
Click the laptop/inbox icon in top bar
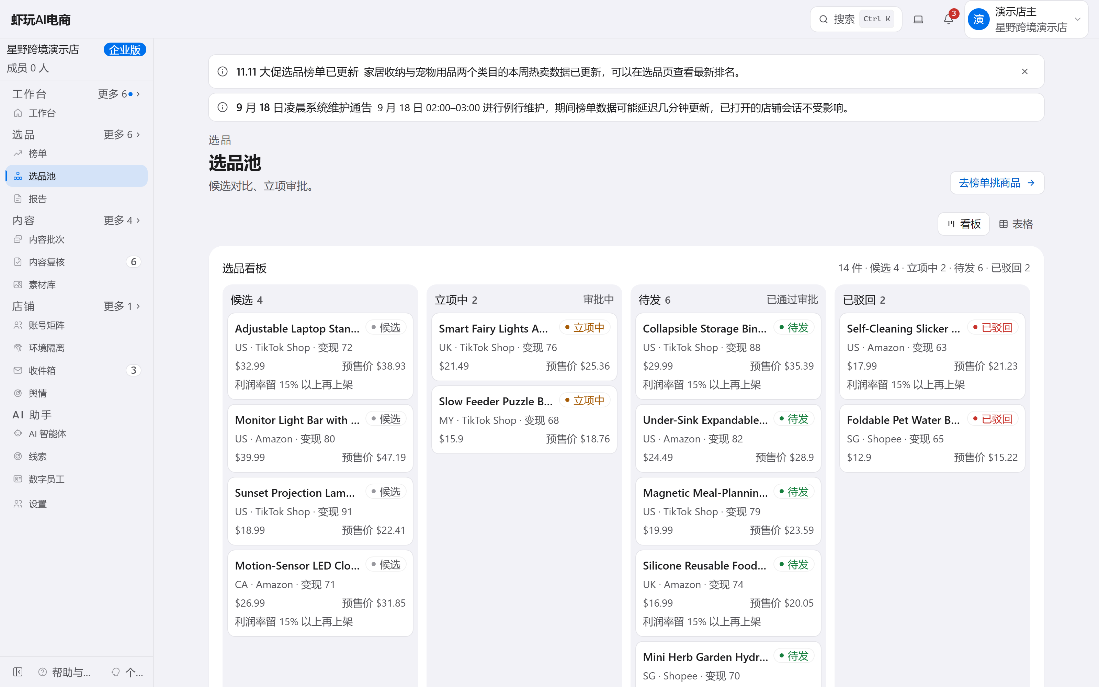click(x=918, y=19)
